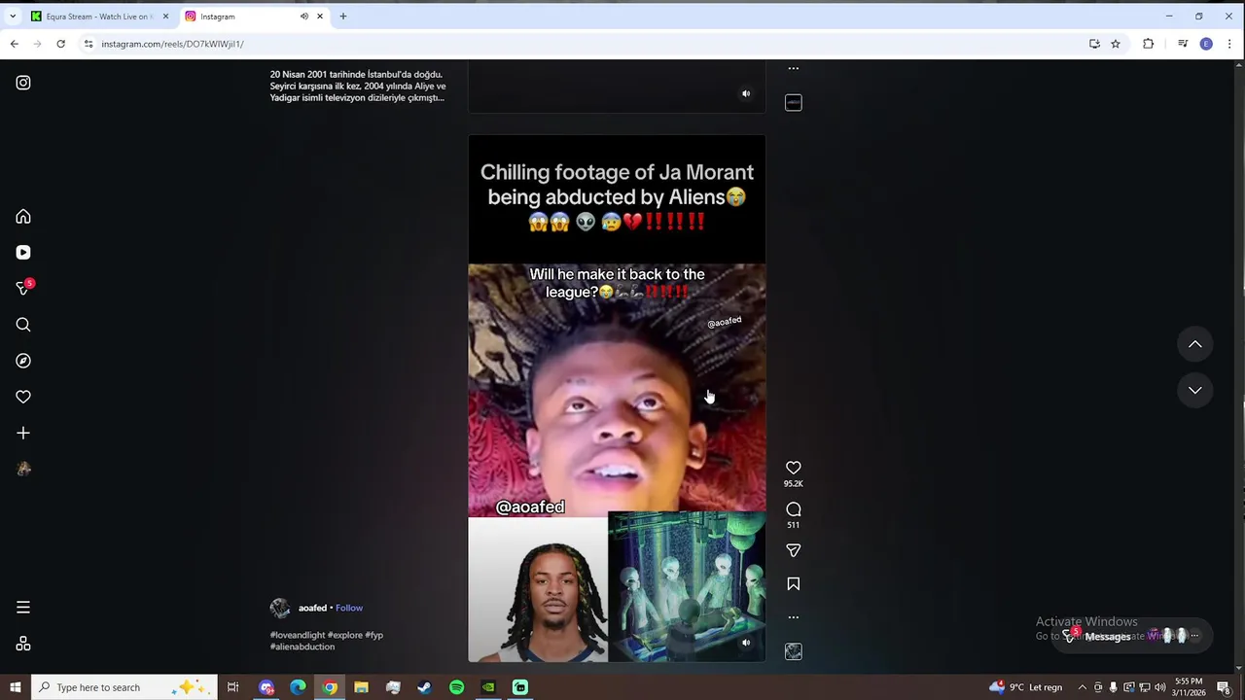Go to the previous reel with up chevron

pos(1195,344)
